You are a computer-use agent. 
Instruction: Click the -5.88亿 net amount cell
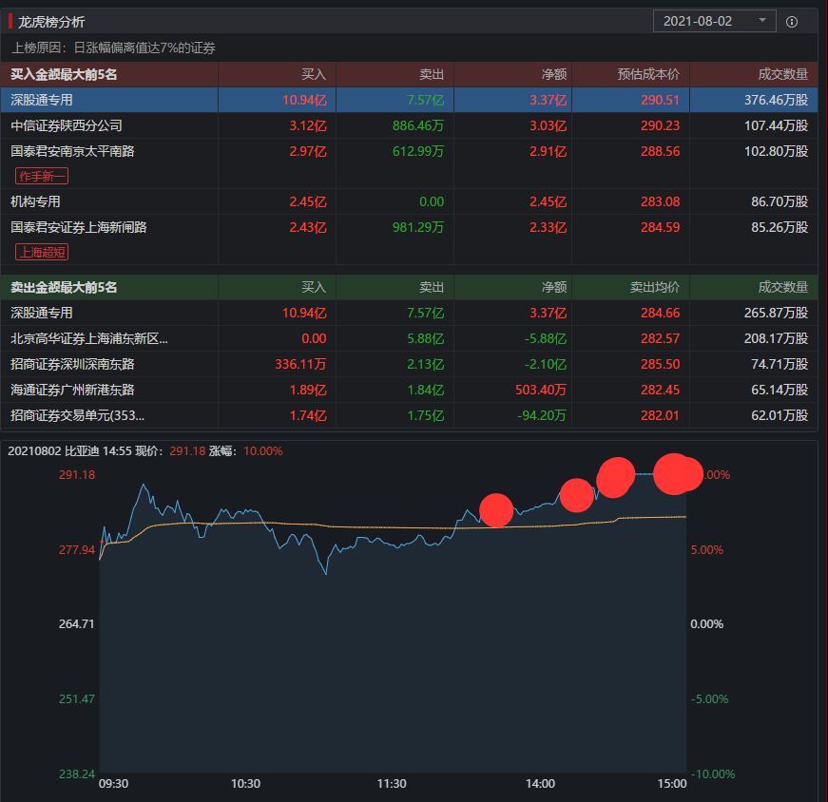546,338
